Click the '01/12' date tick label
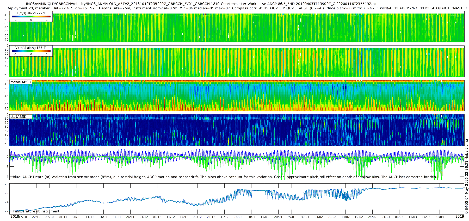The width and height of the screenshot is (469, 221). point(144,217)
